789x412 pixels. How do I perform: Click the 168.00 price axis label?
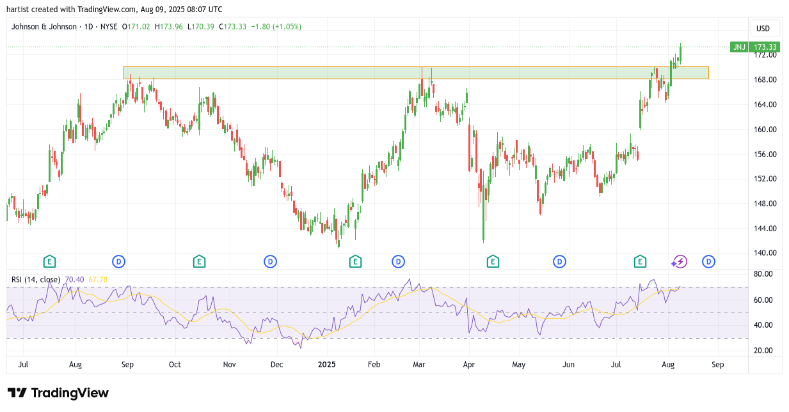click(765, 80)
